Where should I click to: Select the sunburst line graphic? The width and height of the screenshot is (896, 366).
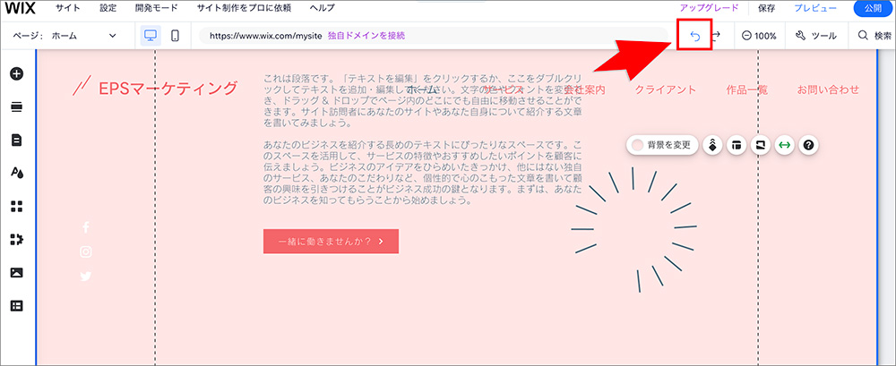tap(633, 230)
